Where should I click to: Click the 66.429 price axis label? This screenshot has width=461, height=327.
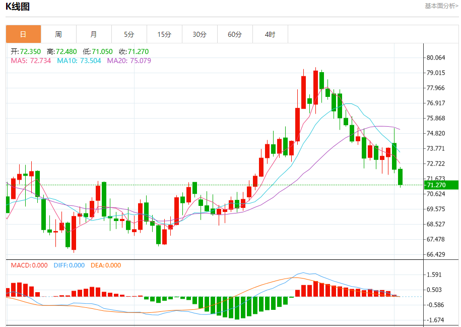point(436,254)
